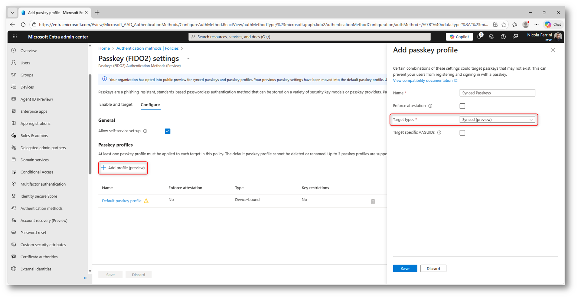Click the feedback icon in header
This screenshot has height=298, width=578.
515,37
